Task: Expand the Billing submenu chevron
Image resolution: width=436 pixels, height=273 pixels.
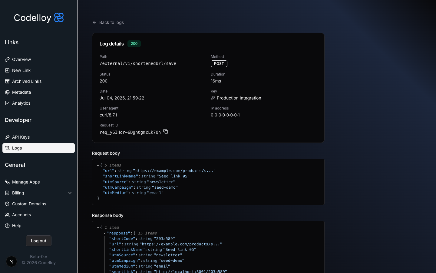Action: [70, 193]
